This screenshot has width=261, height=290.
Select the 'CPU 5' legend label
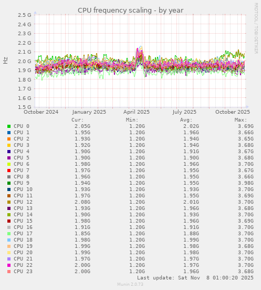coord(22,158)
